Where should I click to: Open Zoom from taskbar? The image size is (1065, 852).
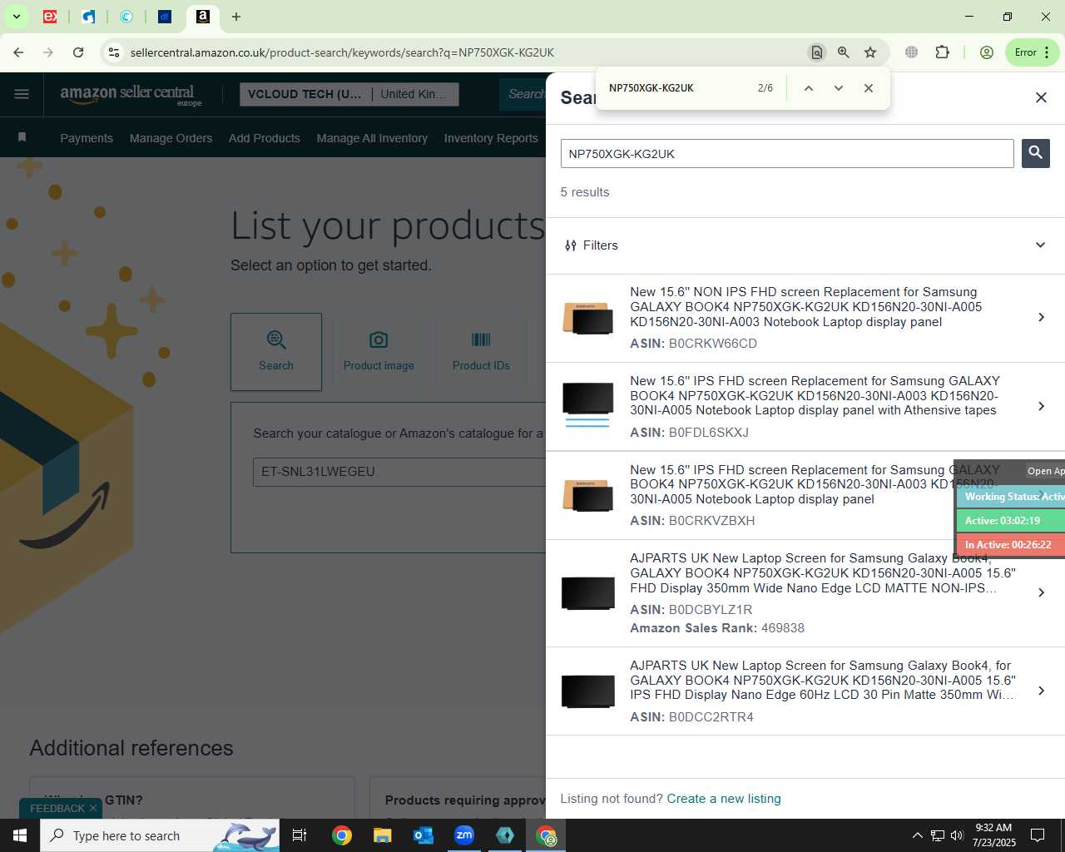[x=464, y=835]
